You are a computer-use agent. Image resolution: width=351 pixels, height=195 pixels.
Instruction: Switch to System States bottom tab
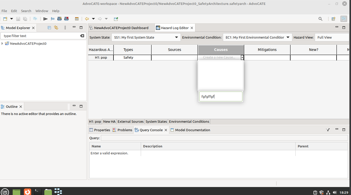(156, 121)
